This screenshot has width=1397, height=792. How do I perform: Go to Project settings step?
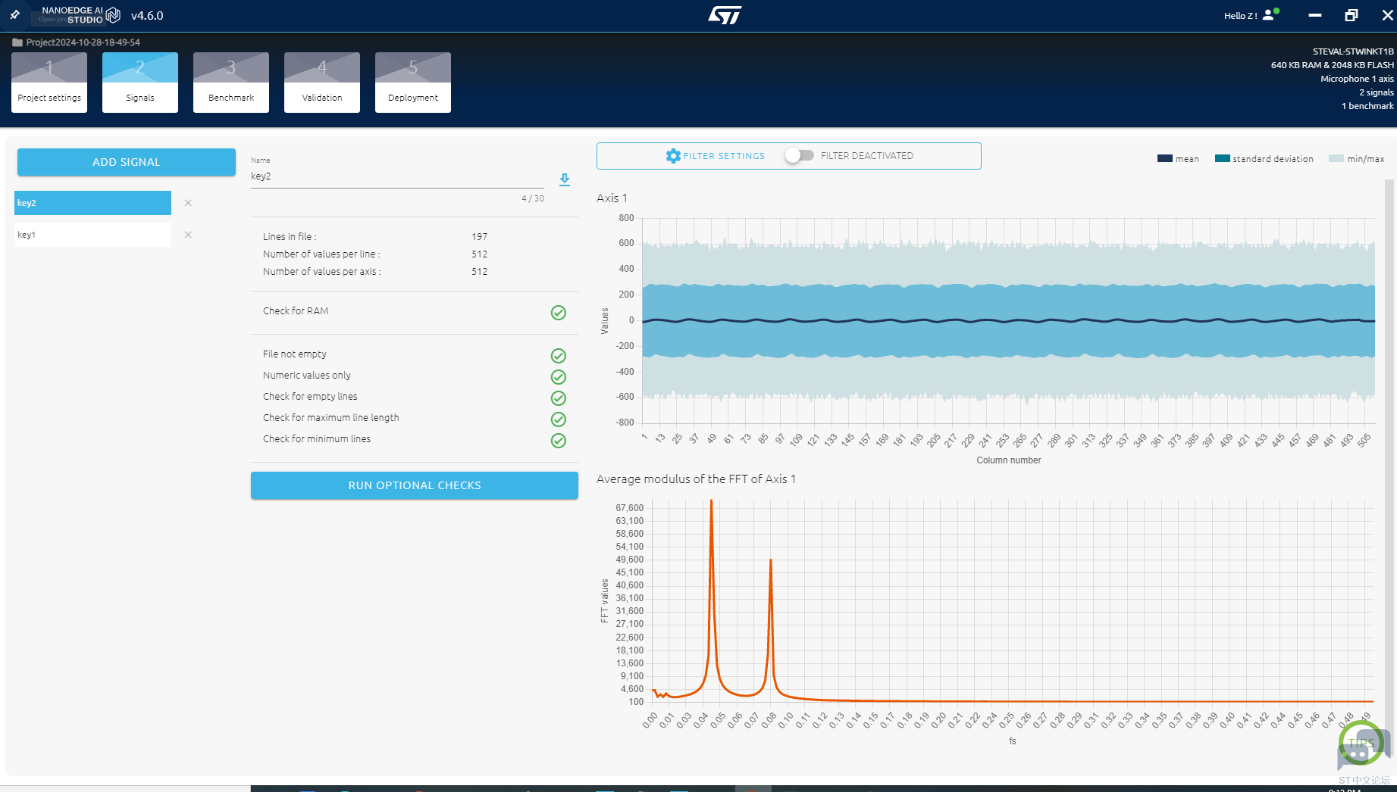49,83
